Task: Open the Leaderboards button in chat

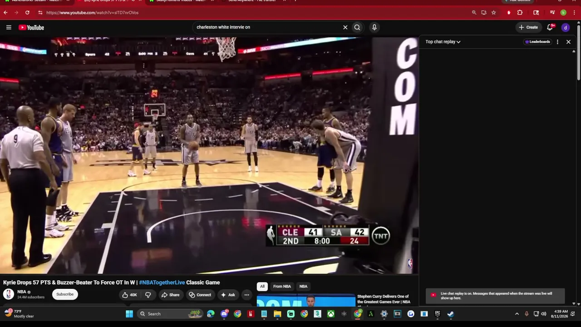Action: click(x=537, y=42)
